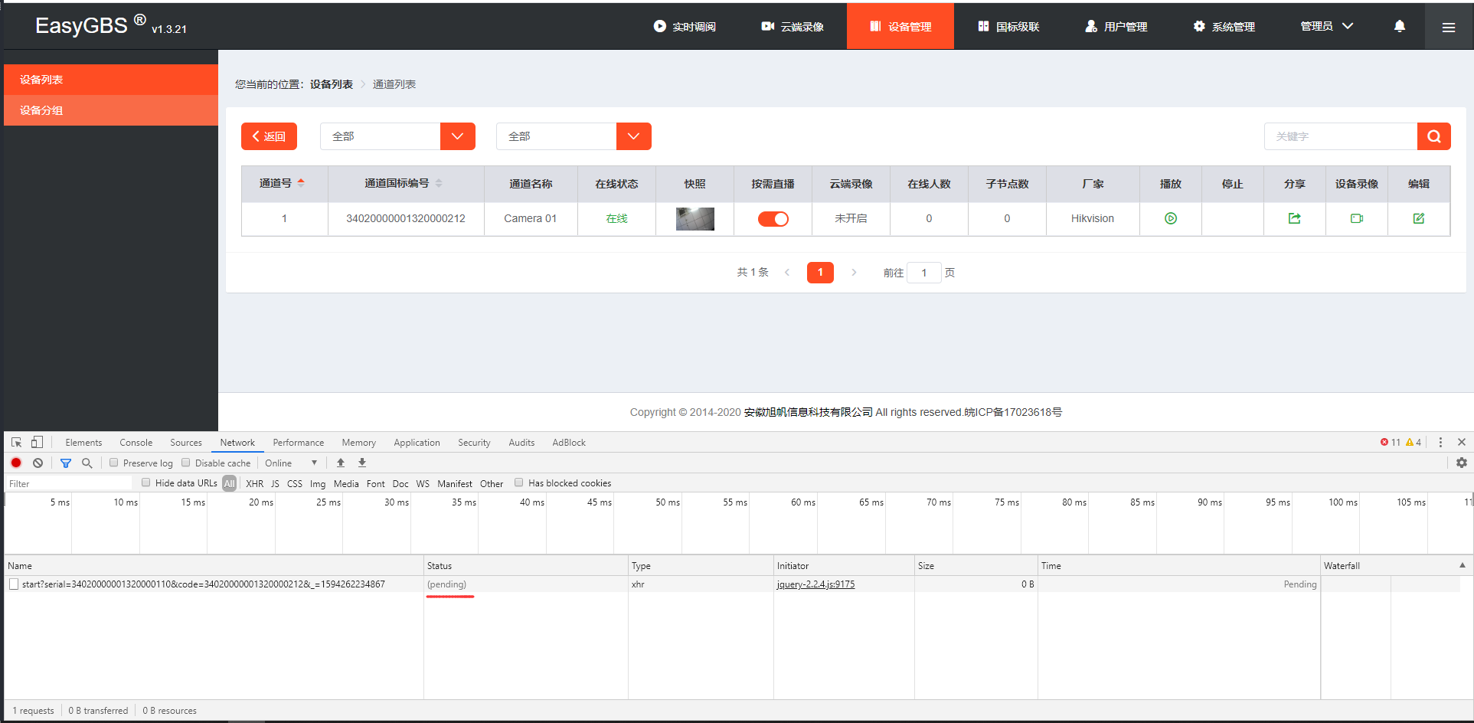1474x723 pixels.
Task: Open the DevTools inspect element picker
Action: click(16, 443)
